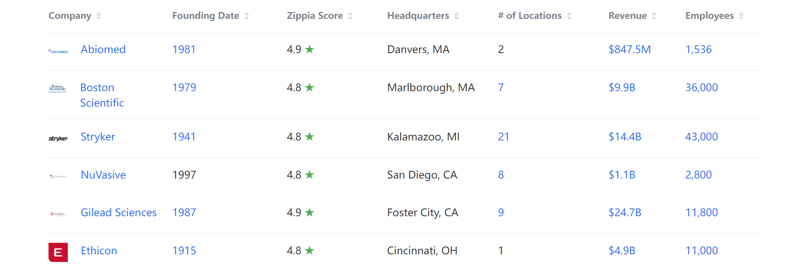This screenshot has width=797, height=268.
Task: Sort by Zippia Score arrows
Action: point(350,16)
